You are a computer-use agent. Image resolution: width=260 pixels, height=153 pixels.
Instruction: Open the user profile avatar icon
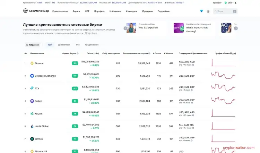tap(208, 11)
